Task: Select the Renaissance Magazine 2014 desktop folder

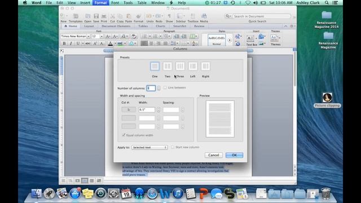Action: pyautogui.click(x=327, y=20)
